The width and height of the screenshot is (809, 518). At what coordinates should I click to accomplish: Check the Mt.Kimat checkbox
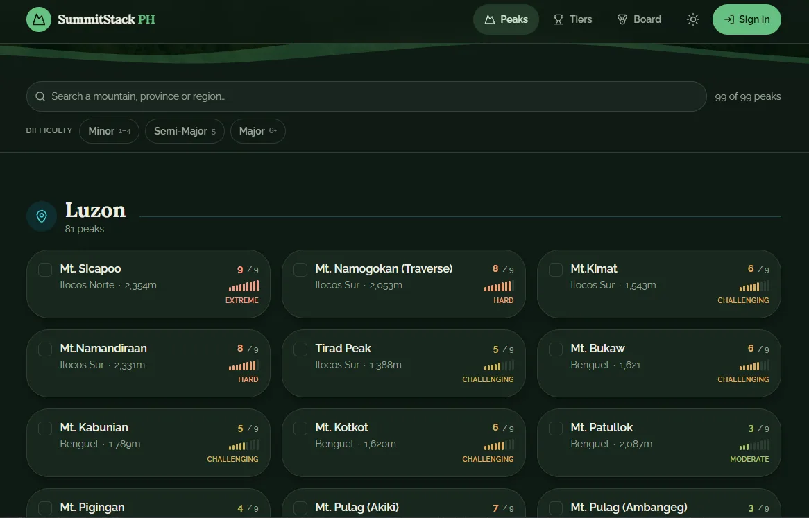(556, 270)
